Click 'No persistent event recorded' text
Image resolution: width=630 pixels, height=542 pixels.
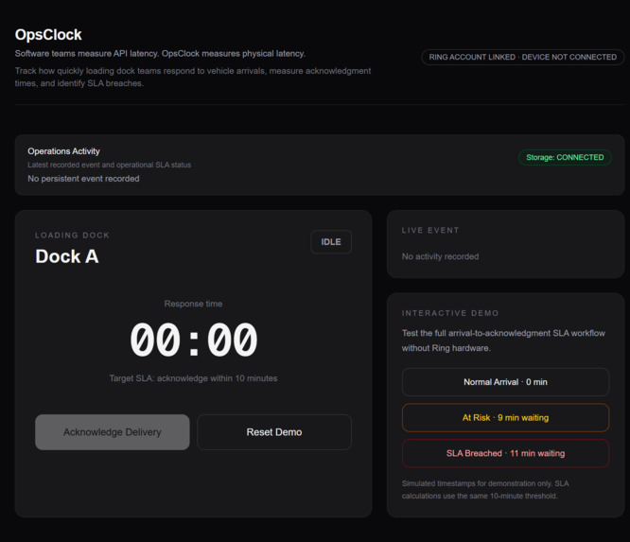(x=83, y=179)
